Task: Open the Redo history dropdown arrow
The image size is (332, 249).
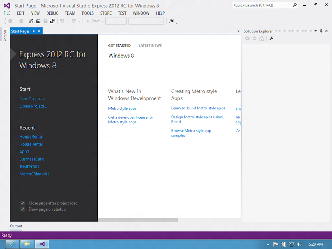Action: [79, 21]
